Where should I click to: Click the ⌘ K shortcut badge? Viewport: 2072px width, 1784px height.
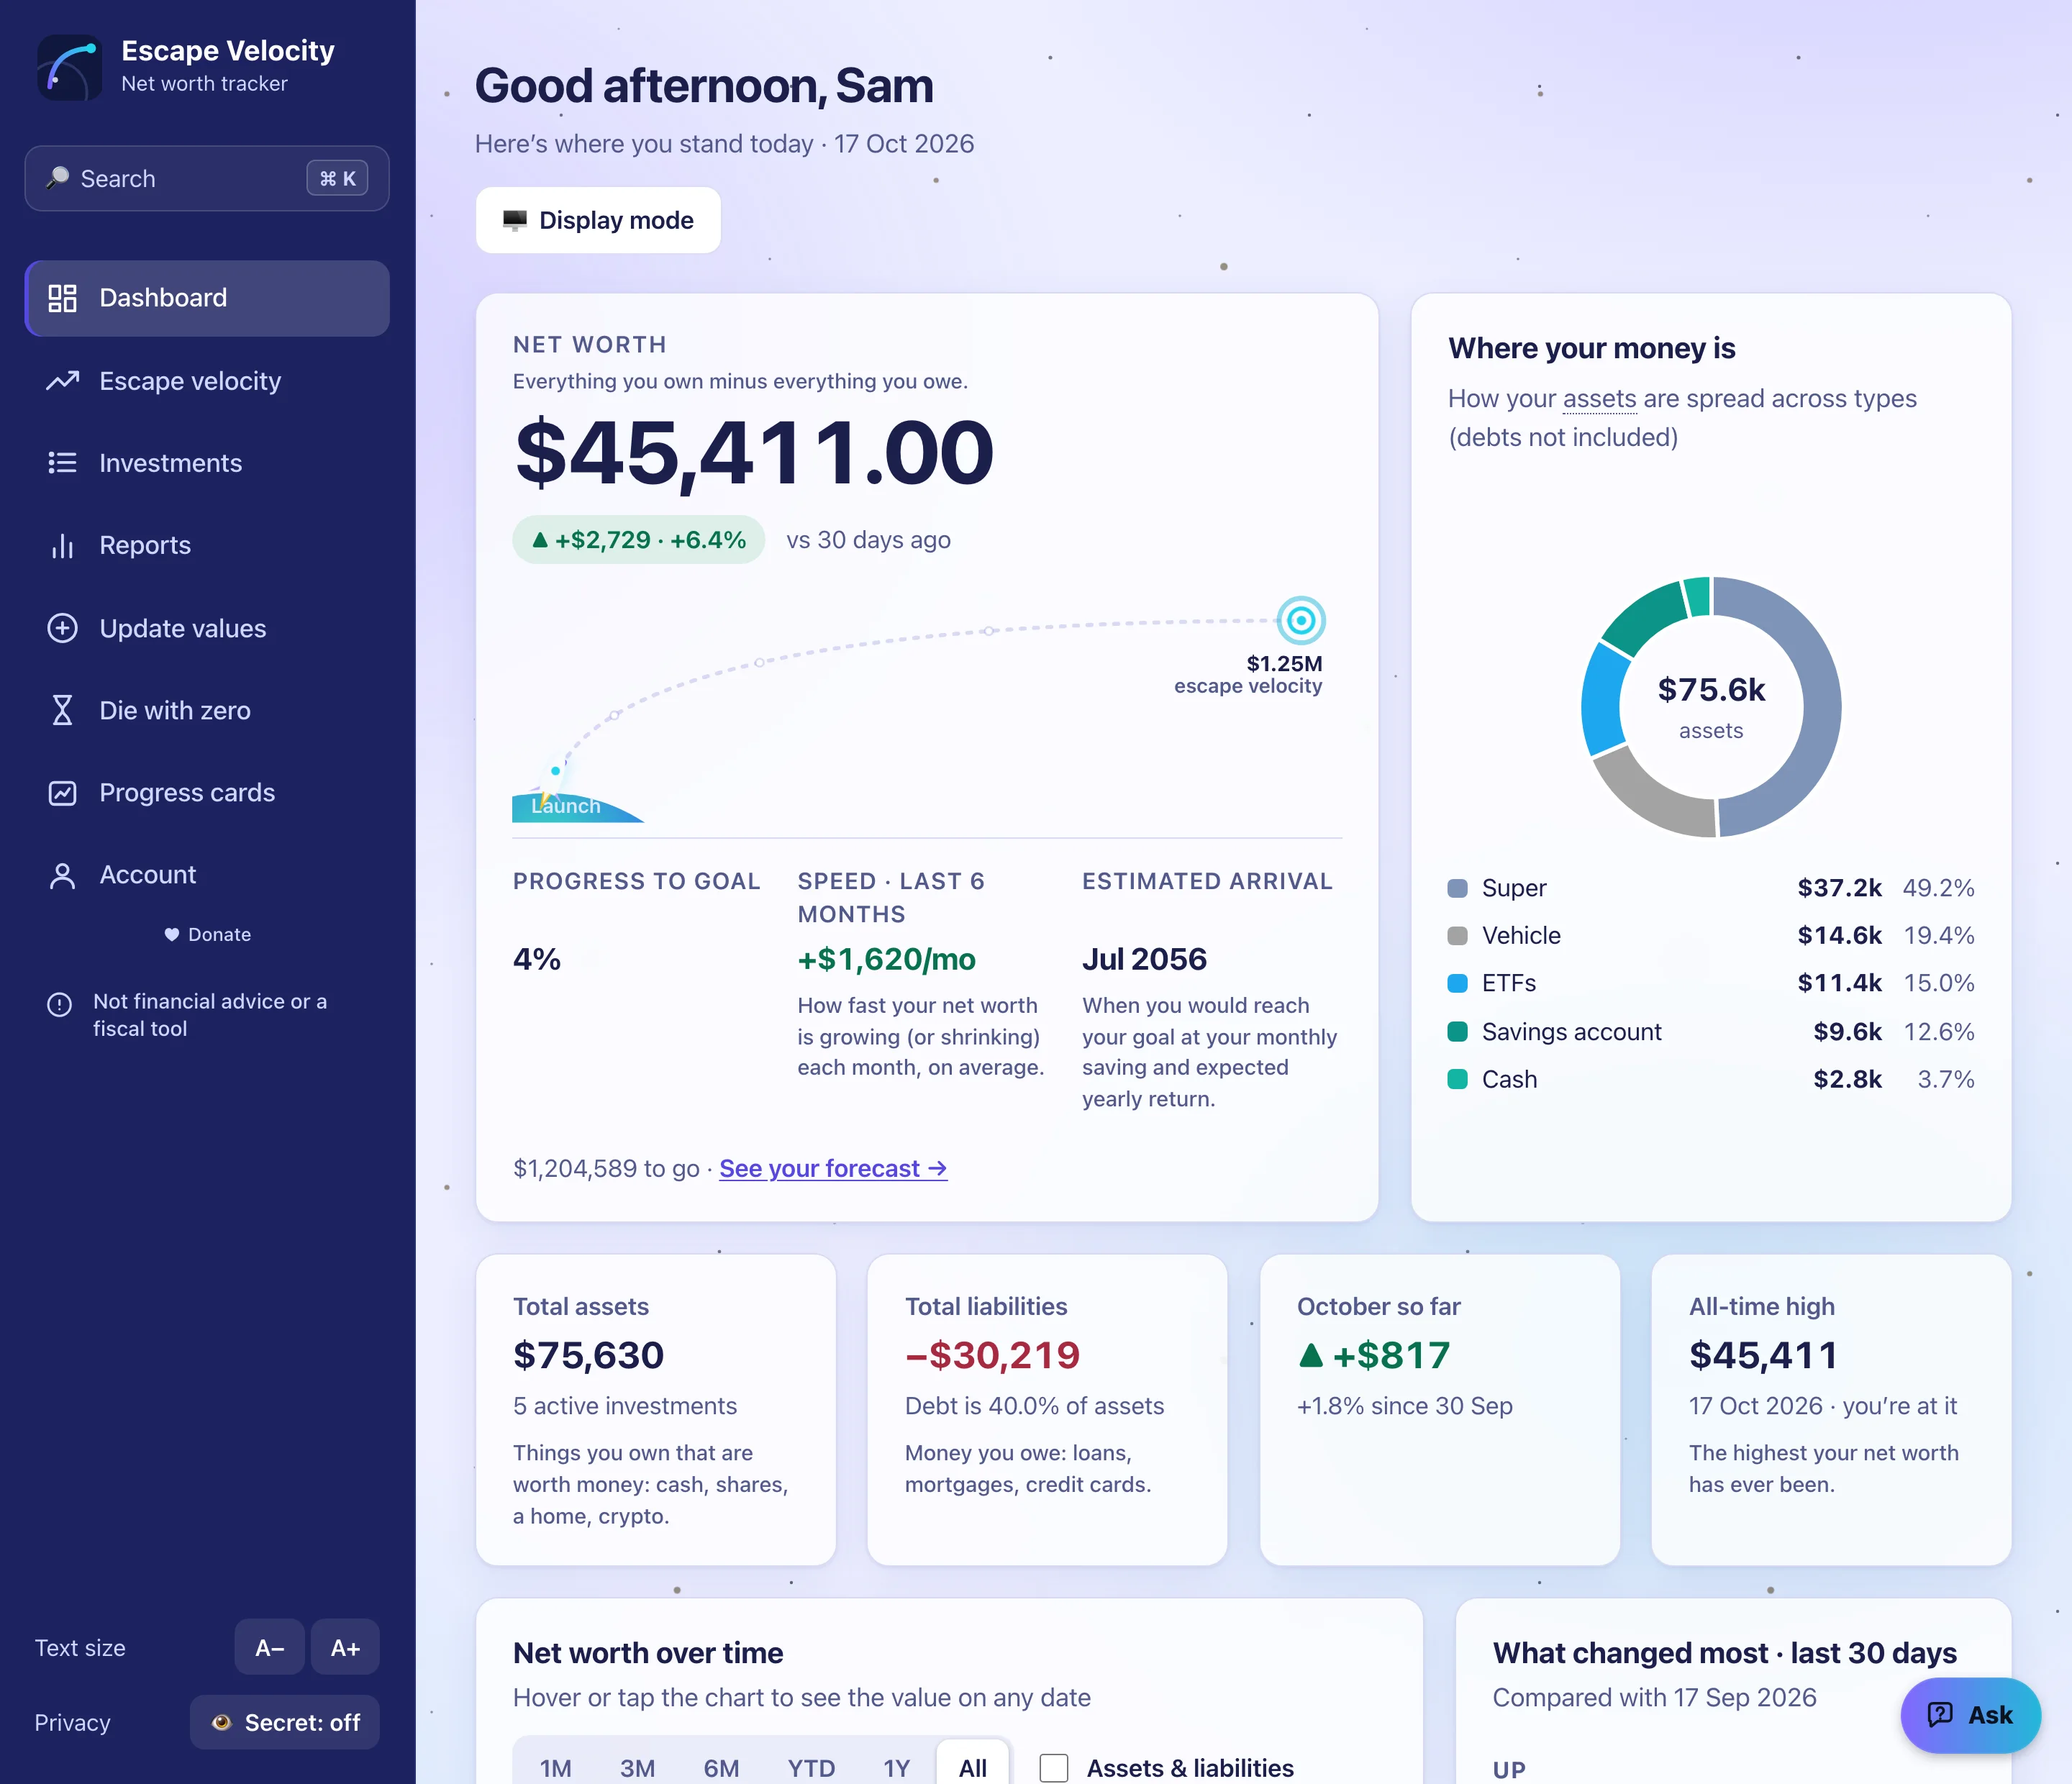(337, 178)
